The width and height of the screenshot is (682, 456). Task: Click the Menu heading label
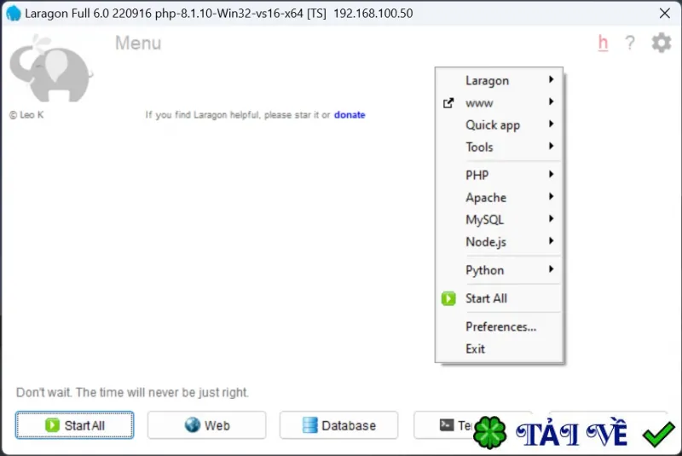click(x=138, y=43)
